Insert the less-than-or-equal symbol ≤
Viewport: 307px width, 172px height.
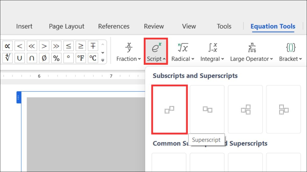[68, 46]
